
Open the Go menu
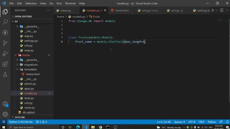(x=51, y=3)
